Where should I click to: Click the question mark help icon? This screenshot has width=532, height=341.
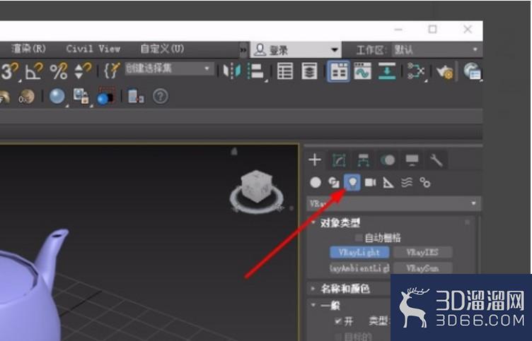coord(161,97)
